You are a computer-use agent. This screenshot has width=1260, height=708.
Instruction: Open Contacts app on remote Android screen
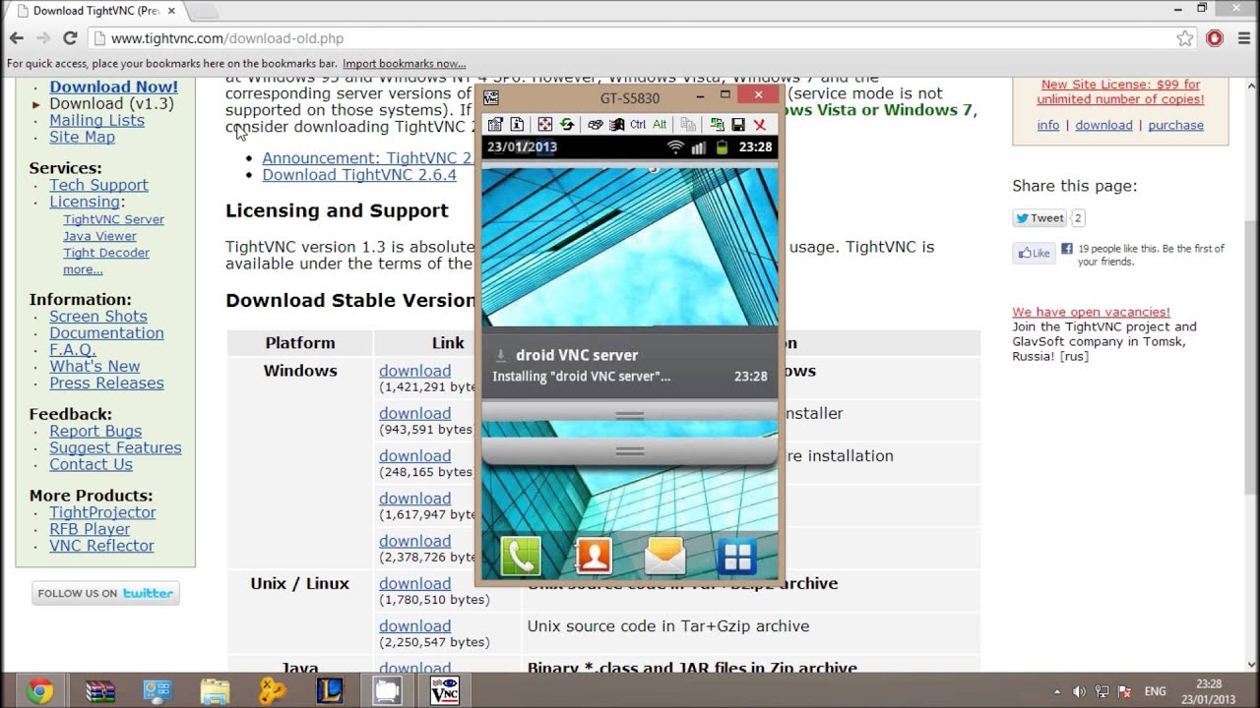coord(594,558)
